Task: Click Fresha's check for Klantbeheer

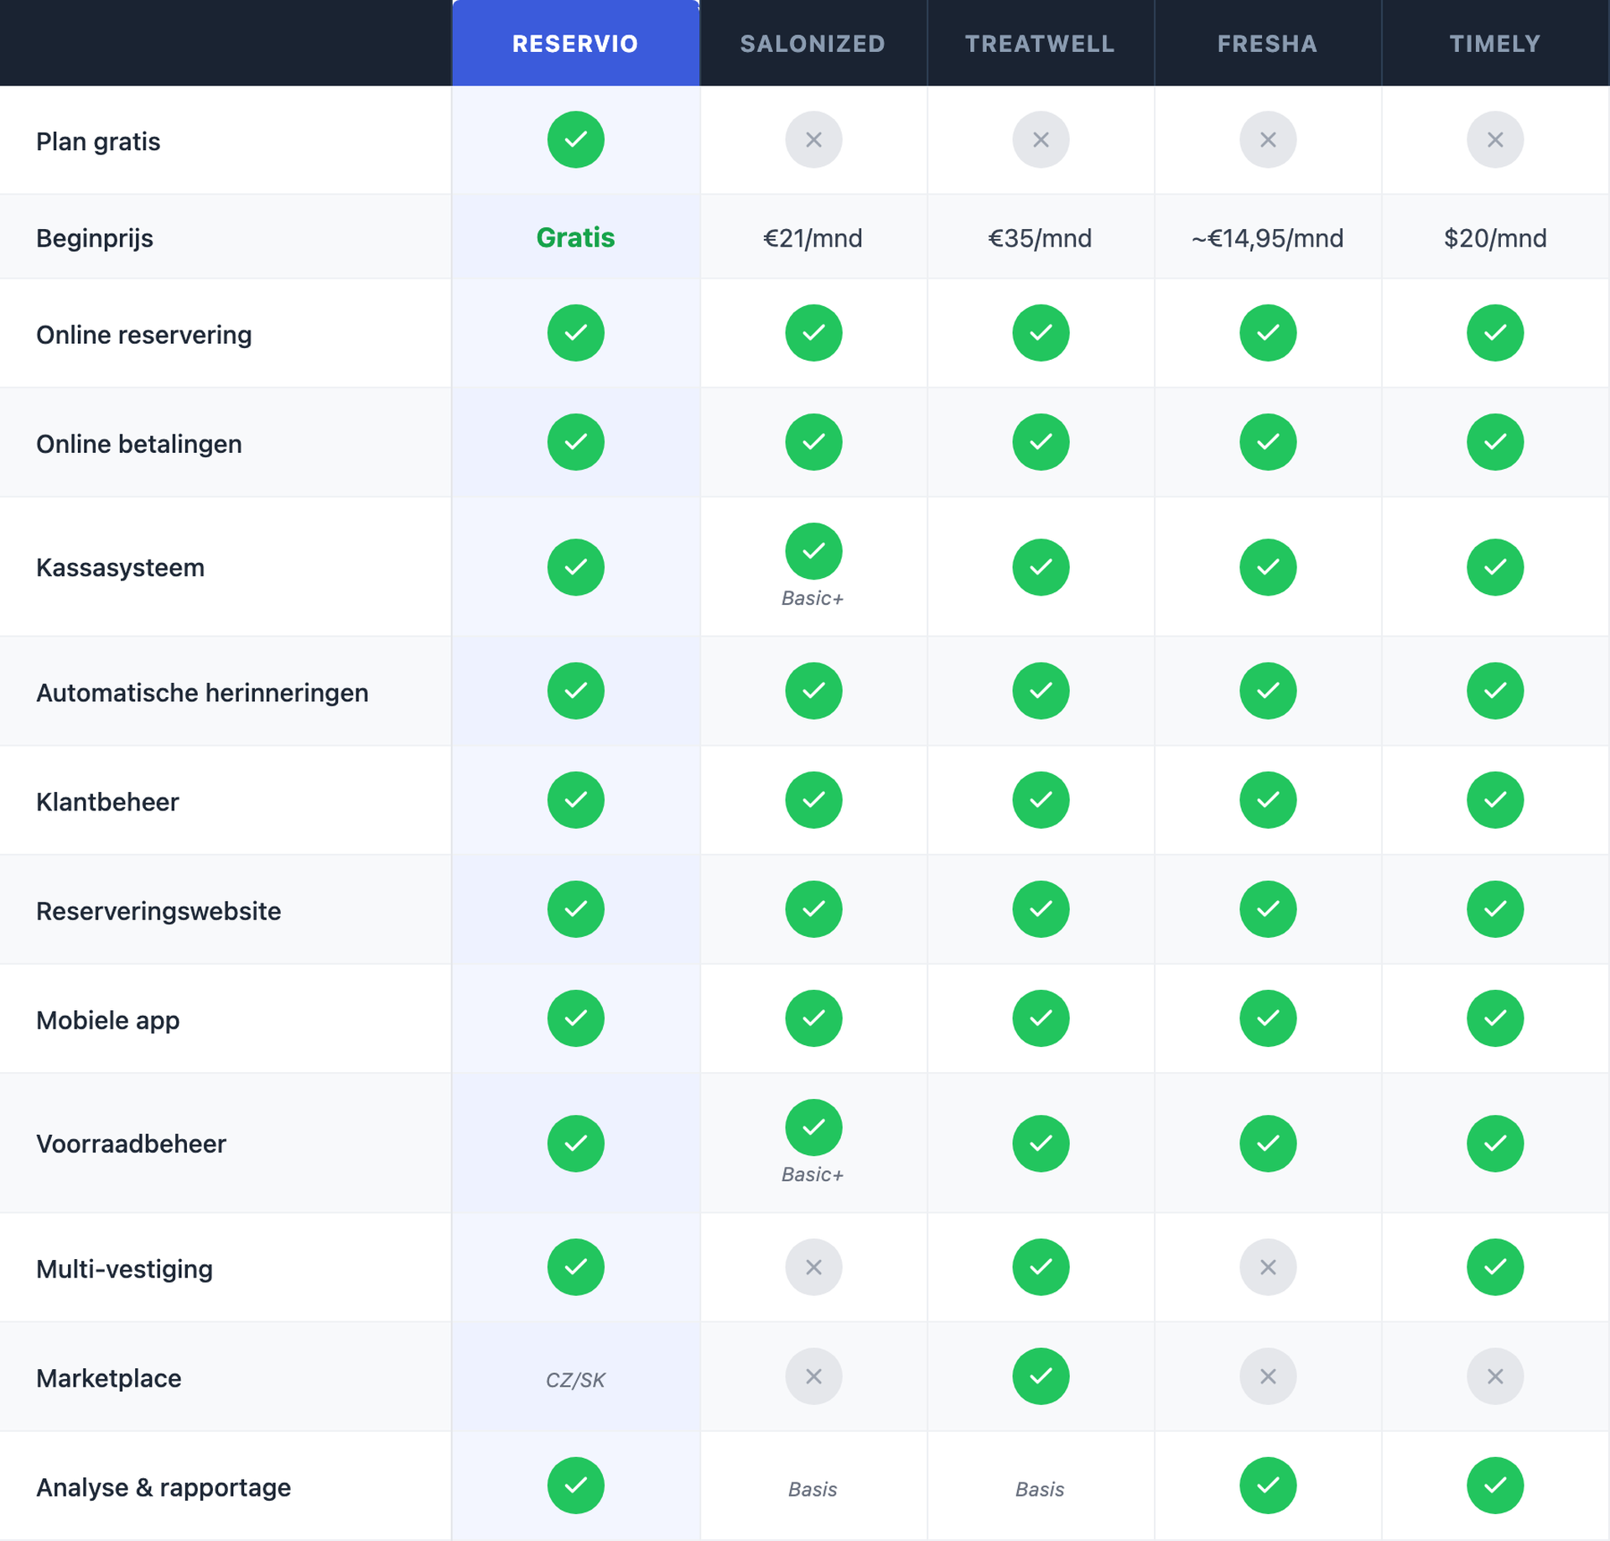Action: pyautogui.click(x=1268, y=799)
